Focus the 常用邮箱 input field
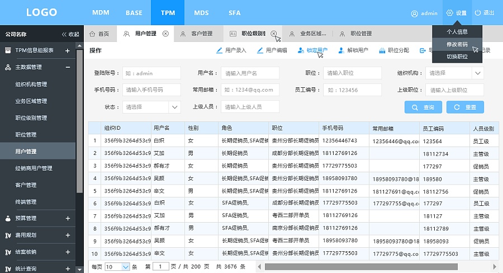503x273 pixels. pos(250,90)
